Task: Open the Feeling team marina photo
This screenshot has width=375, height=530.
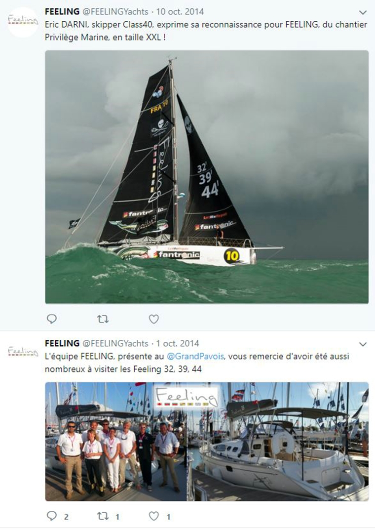Action: [207, 442]
